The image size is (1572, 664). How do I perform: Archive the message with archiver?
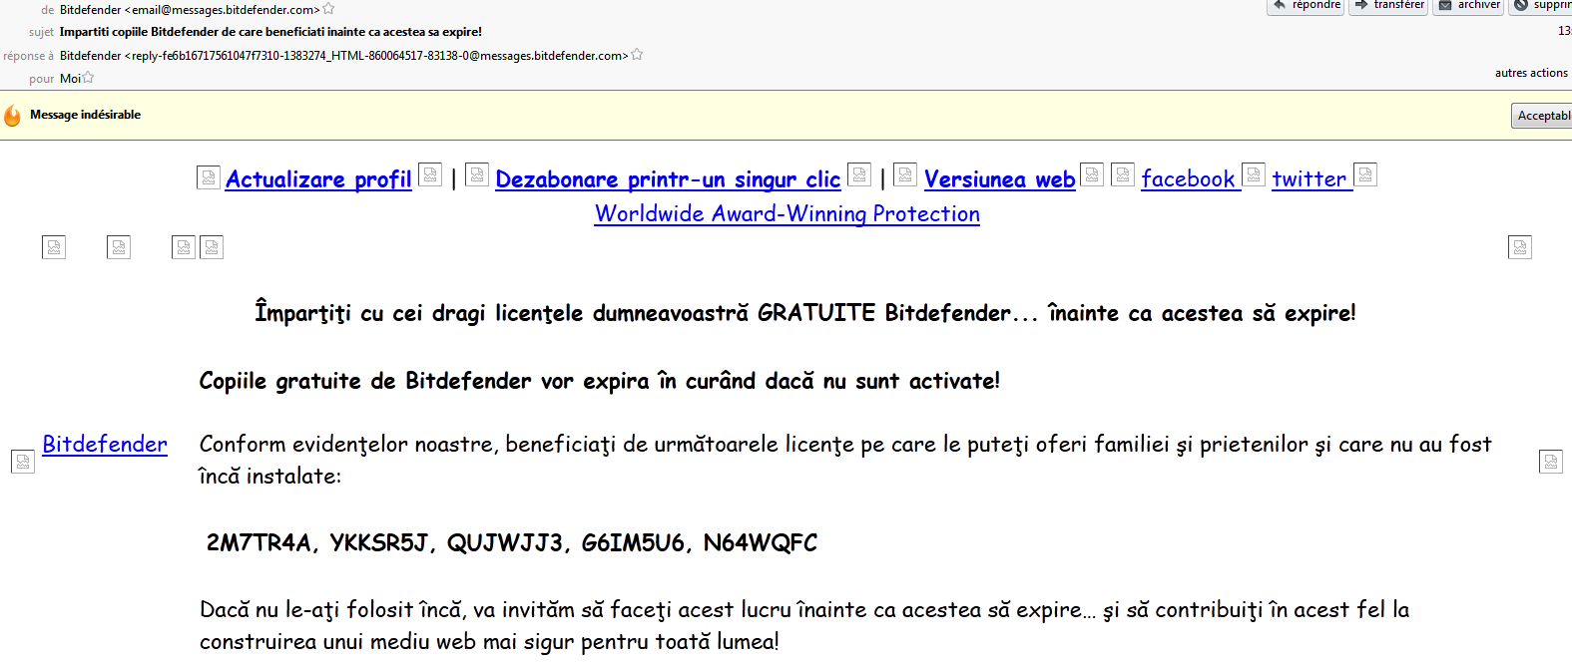[x=1469, y=6]
